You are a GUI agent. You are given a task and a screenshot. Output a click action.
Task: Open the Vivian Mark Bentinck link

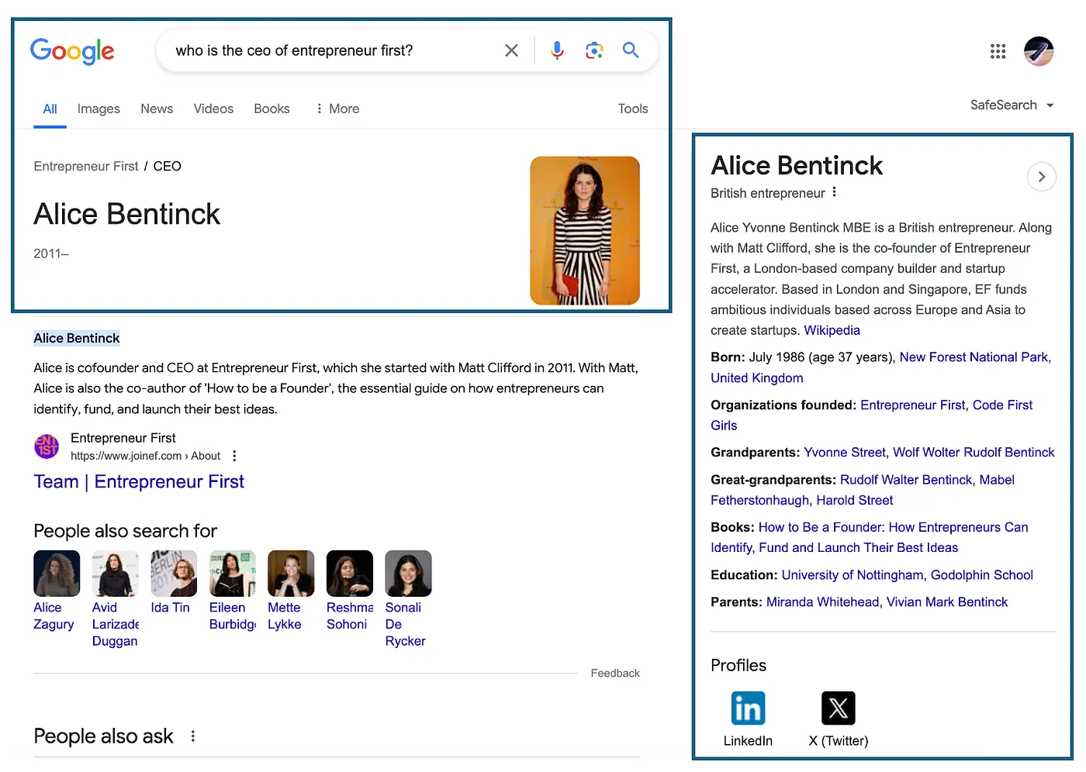coord(947,602)
